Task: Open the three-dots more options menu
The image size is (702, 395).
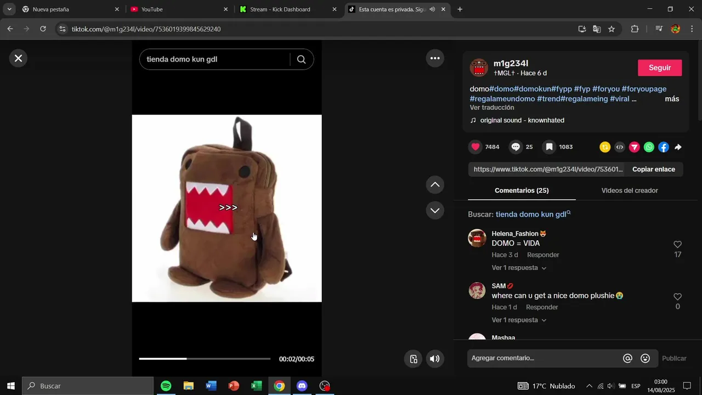Action: (435, 58)
